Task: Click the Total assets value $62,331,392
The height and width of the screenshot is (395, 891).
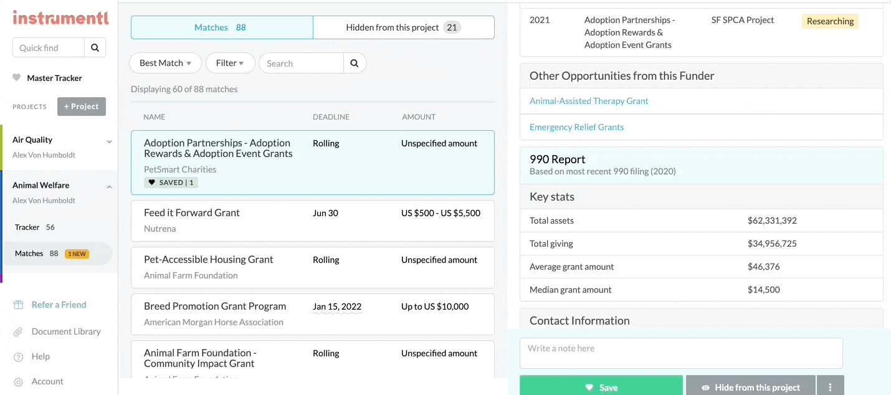Action: coord(772,221)
